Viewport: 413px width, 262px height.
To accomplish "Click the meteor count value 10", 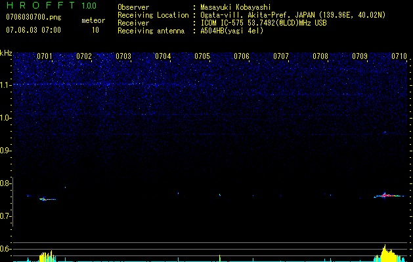I will click(95, 30).
